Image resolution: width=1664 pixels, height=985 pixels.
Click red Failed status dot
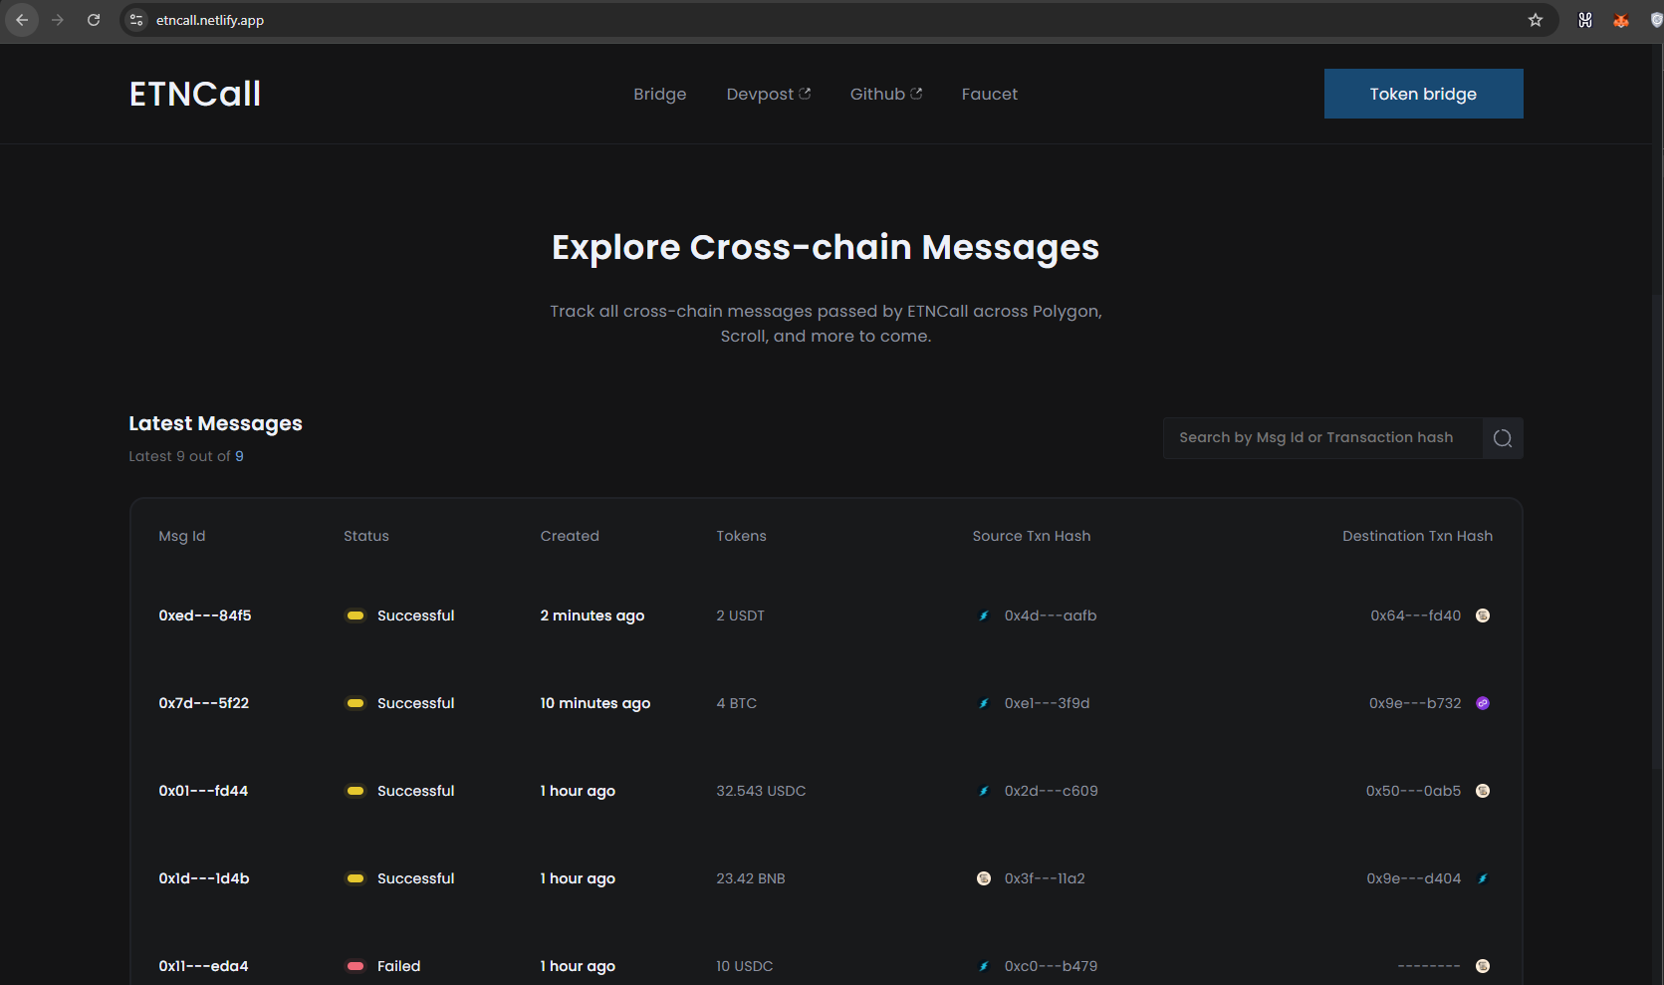[356, 966]
